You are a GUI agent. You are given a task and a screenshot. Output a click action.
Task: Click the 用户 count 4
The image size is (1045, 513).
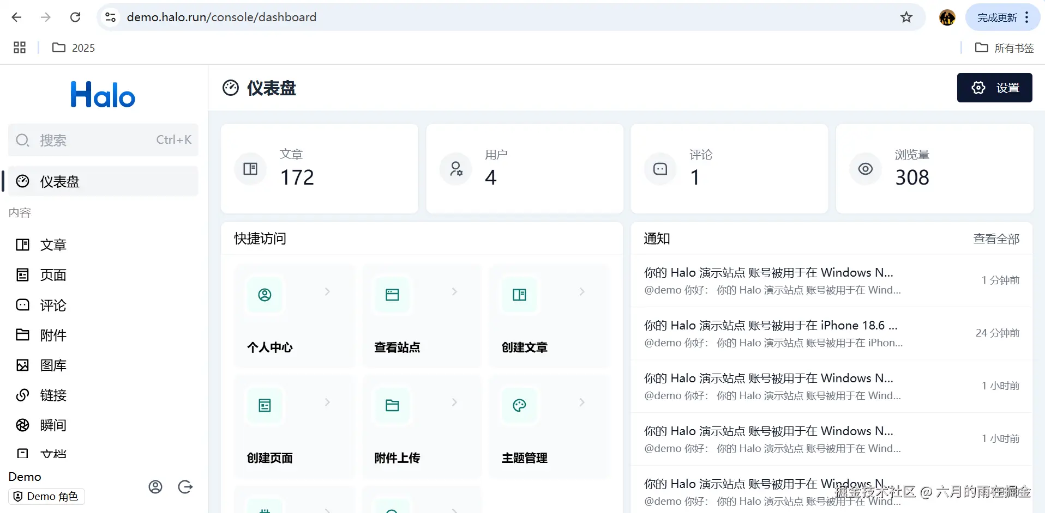click(491, 178)
